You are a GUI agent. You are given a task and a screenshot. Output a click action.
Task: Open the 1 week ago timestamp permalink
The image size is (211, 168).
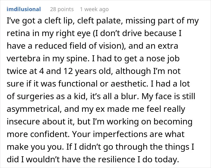tap(94, 9)
